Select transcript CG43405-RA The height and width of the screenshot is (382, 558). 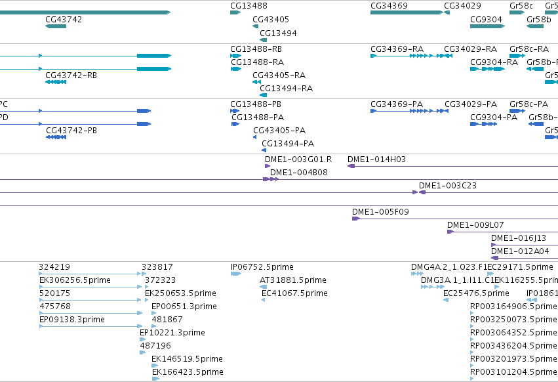[256, 82]
